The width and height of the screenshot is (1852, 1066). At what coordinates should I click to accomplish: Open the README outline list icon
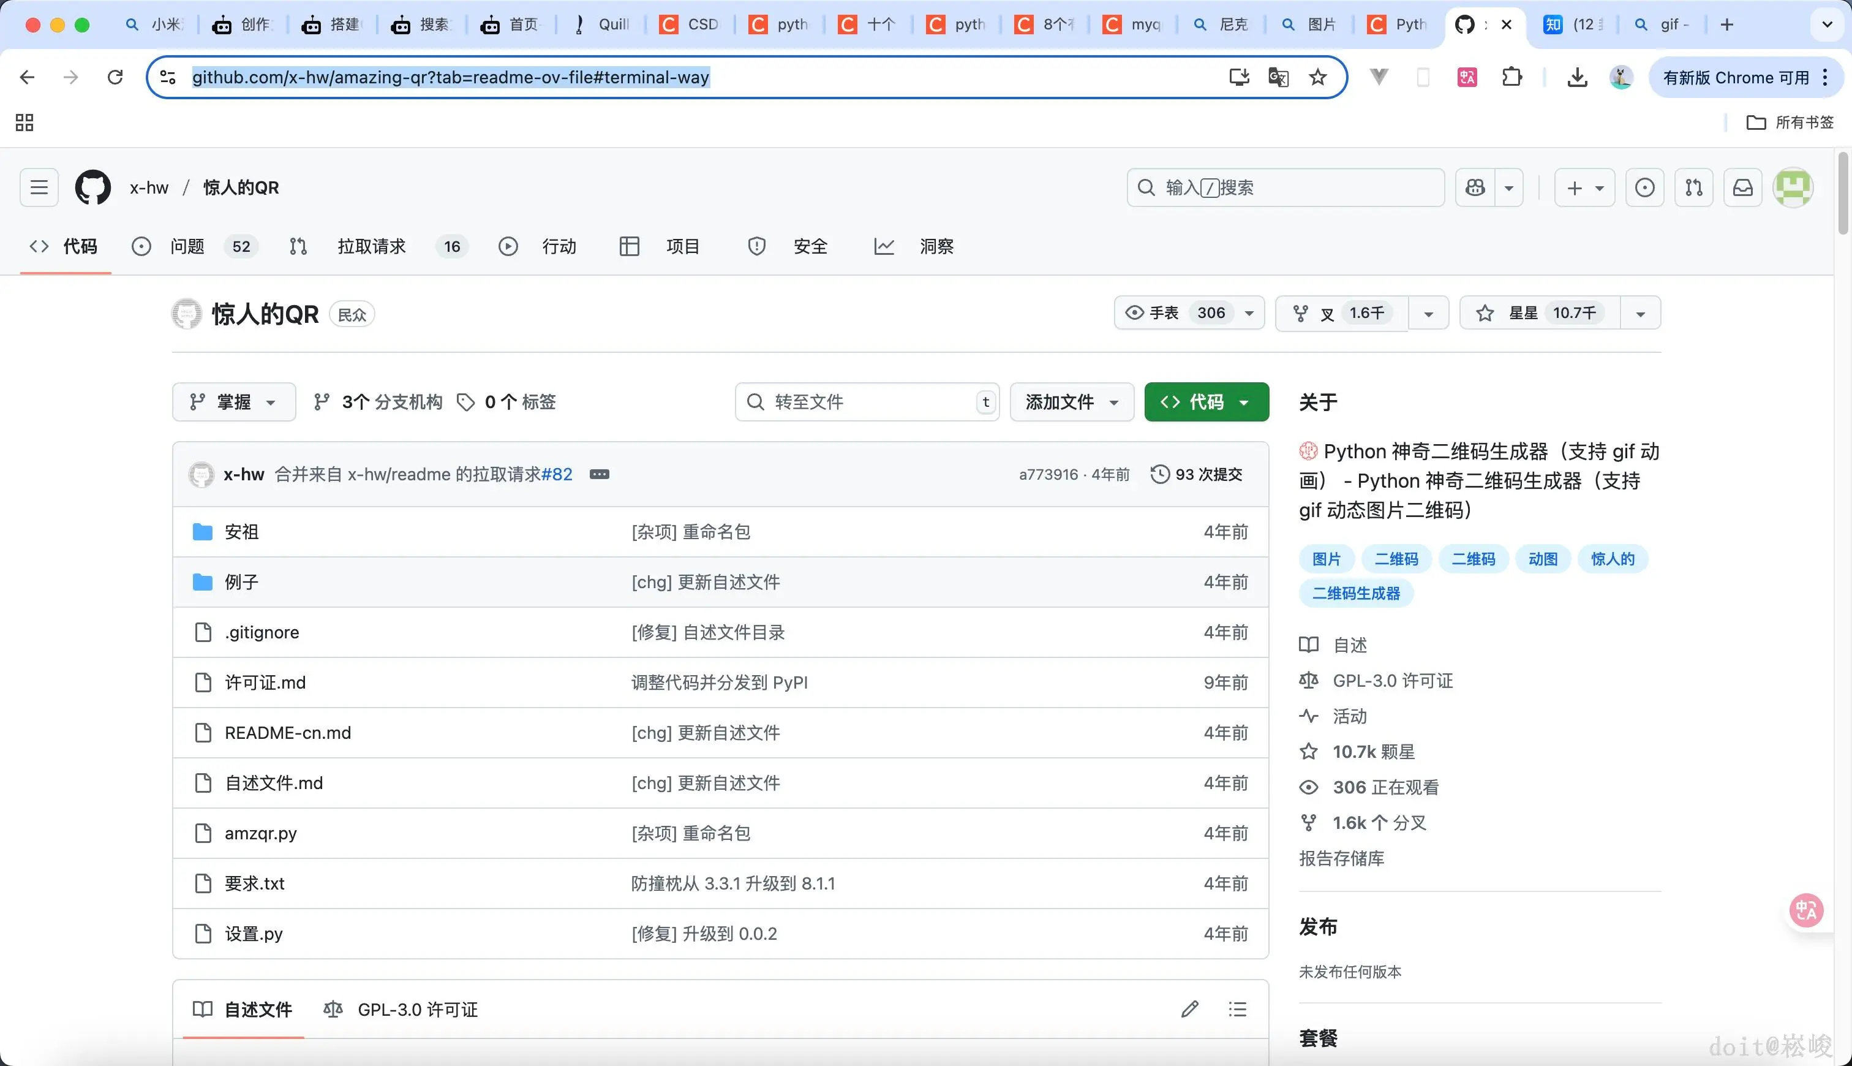pyautogui.click(x=1237, y=1009)
